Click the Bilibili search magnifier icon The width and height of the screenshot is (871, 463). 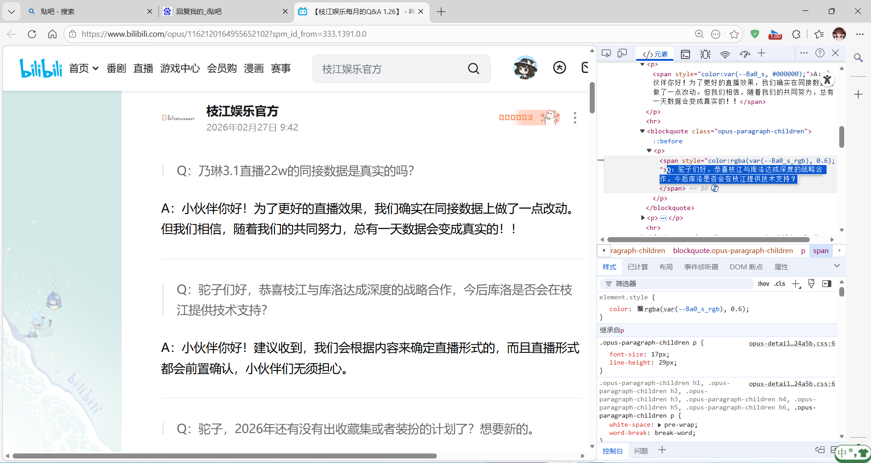tap(473, 68)
